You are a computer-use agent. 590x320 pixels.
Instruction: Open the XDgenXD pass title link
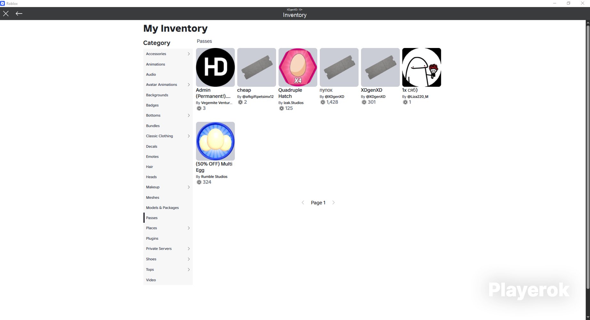371,90
